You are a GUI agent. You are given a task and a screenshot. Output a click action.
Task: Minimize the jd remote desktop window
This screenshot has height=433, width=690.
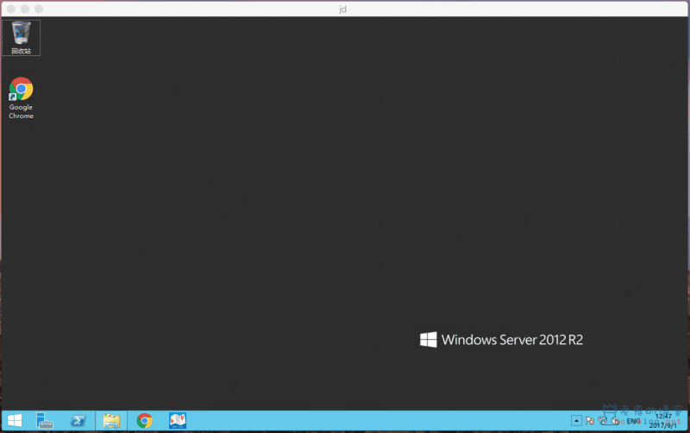point(25,9)
